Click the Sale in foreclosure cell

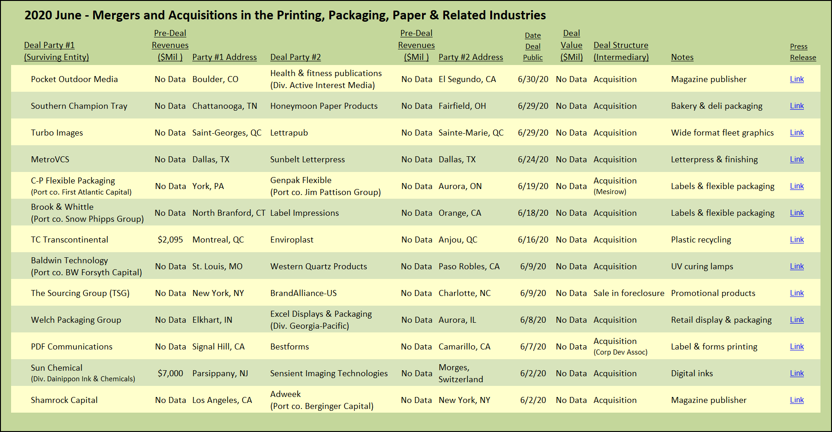coord(629,293)
